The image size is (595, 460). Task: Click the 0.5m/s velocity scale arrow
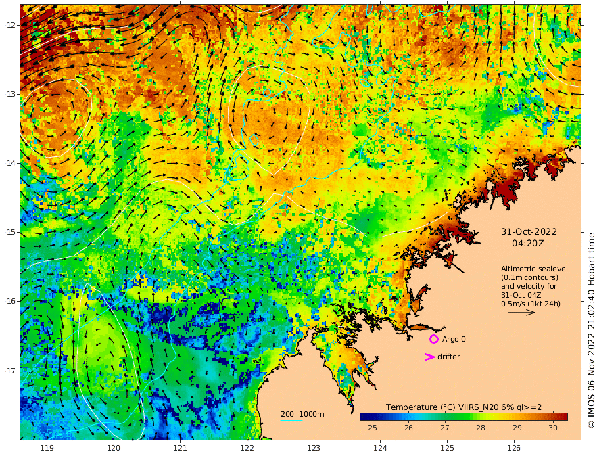point(522,313)
